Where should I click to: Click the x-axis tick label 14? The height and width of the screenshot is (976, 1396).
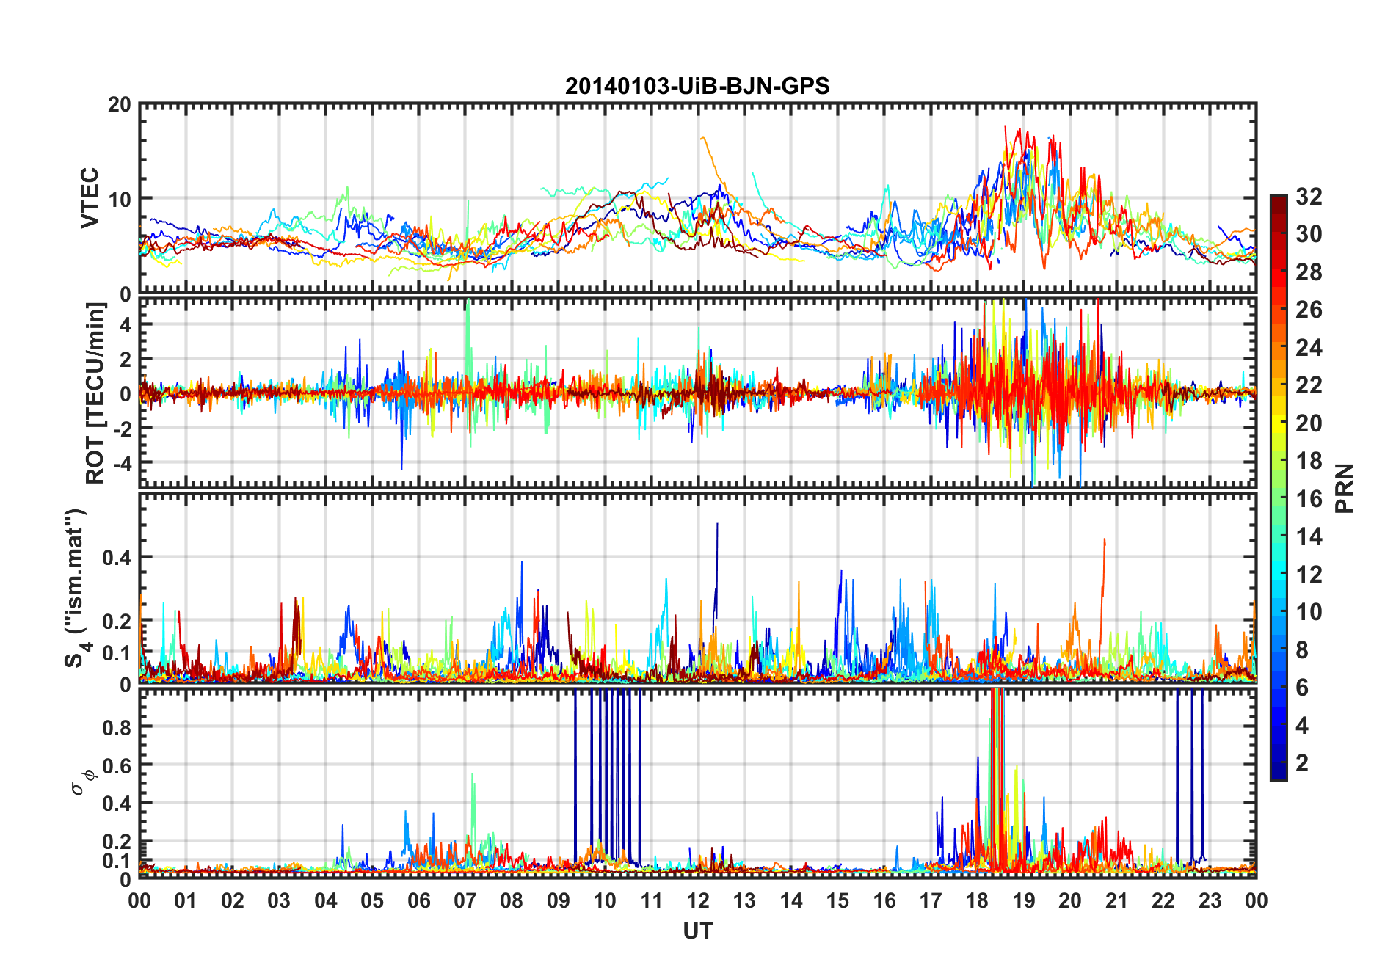791,900
